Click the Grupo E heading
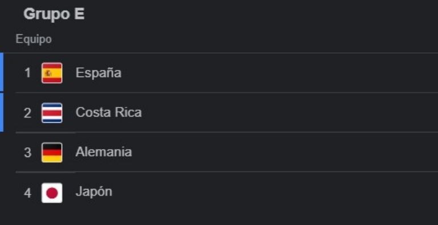 (54, 14)
